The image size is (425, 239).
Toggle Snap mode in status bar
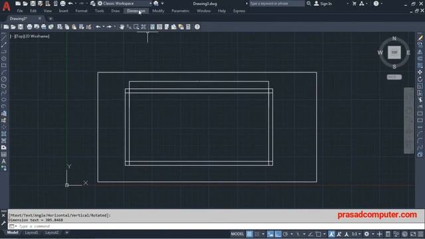(257, 234)
